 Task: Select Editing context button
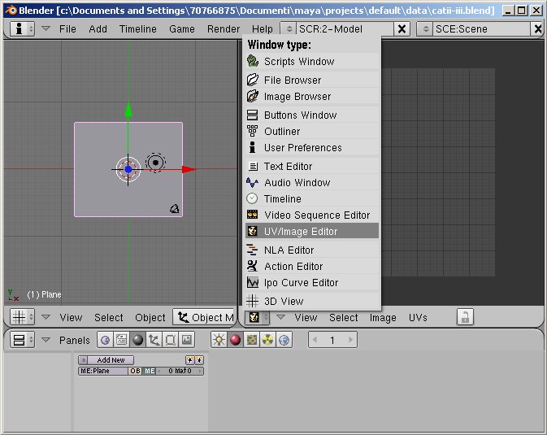[x=170, y=340]
